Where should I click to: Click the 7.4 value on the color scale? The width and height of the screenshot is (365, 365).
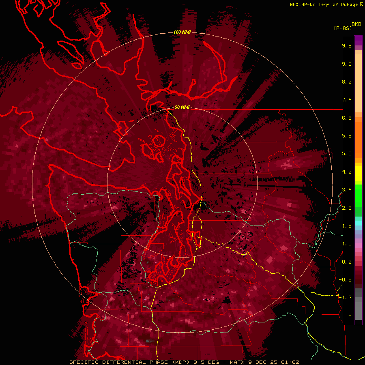coord(347,100)
